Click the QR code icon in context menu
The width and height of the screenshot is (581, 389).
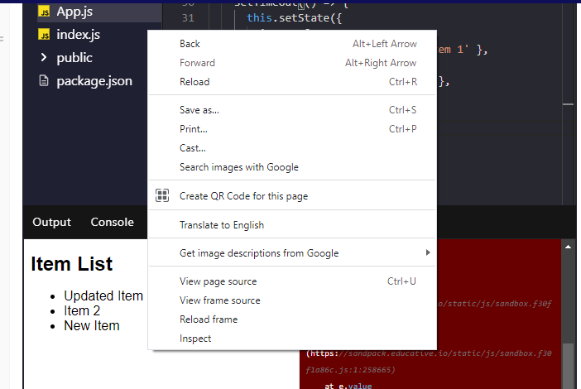coord(162,196)
